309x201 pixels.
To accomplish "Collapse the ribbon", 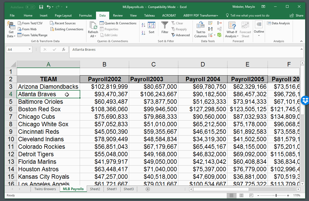I will 301,41.
